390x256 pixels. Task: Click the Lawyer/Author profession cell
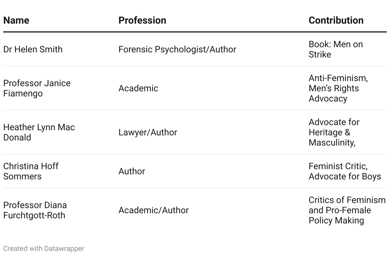click(x=148, y=132)
